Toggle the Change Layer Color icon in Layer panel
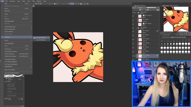 coord(158,10)
